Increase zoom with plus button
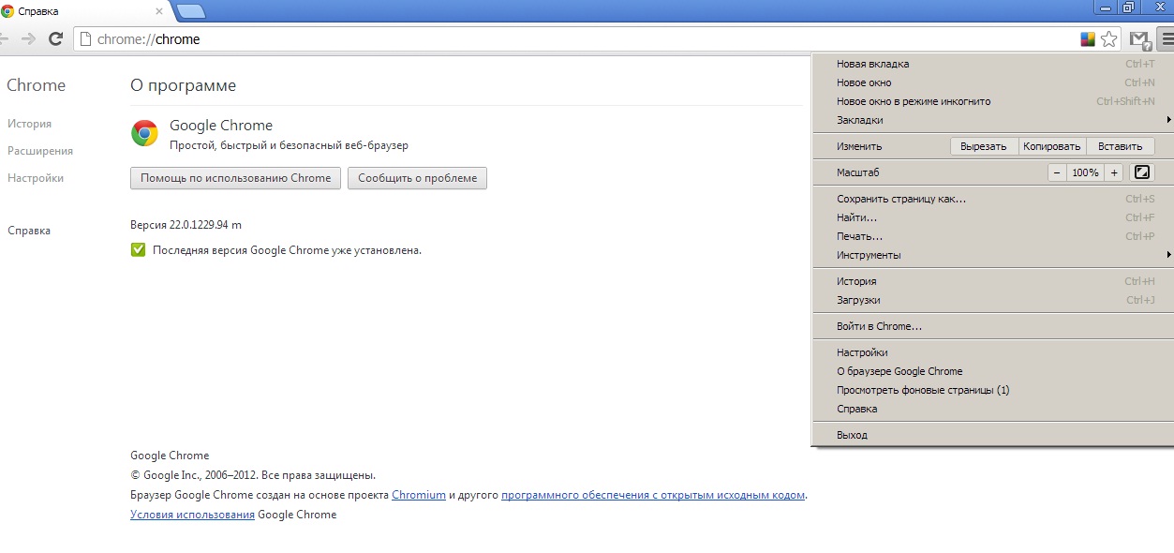 (1114, 172)
